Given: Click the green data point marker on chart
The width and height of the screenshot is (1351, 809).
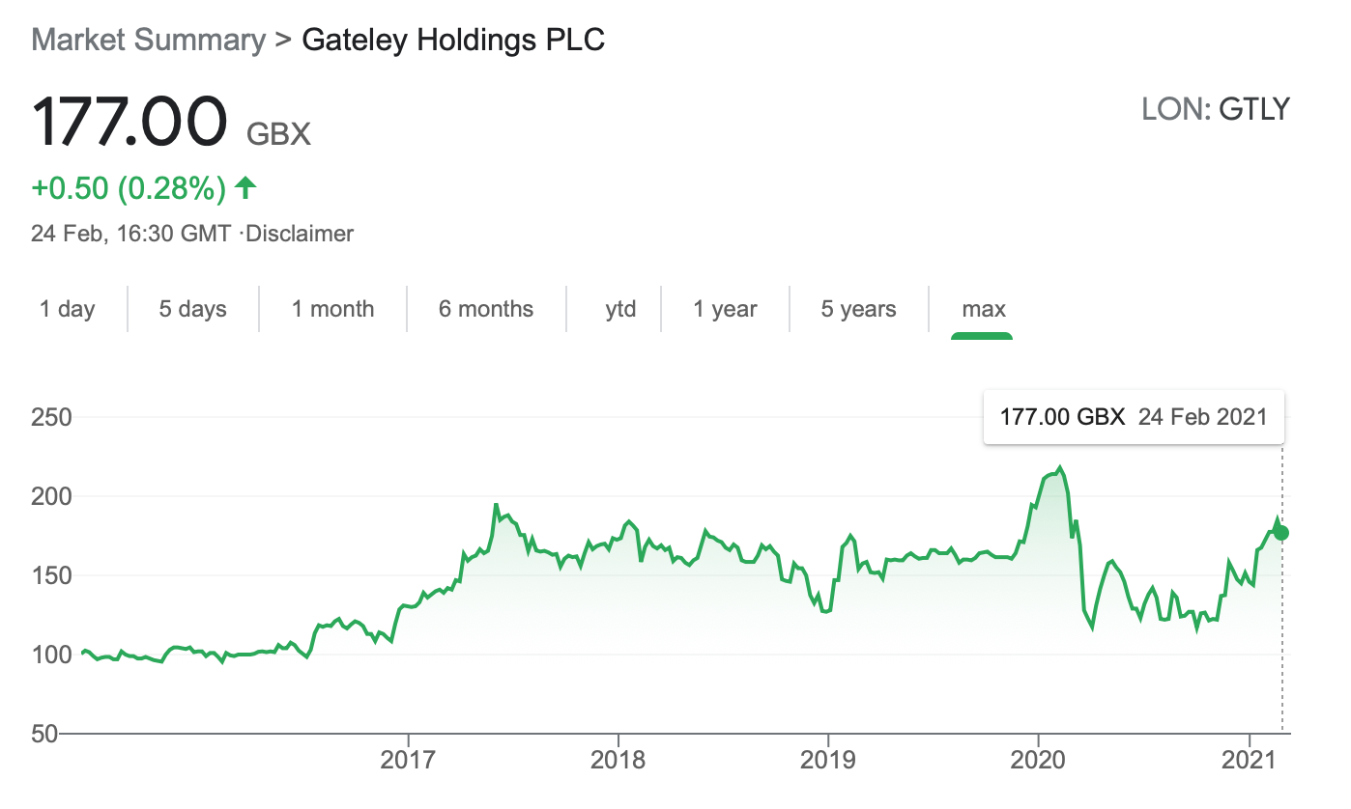Looking at the screenshot, I should click(1281, 533).
